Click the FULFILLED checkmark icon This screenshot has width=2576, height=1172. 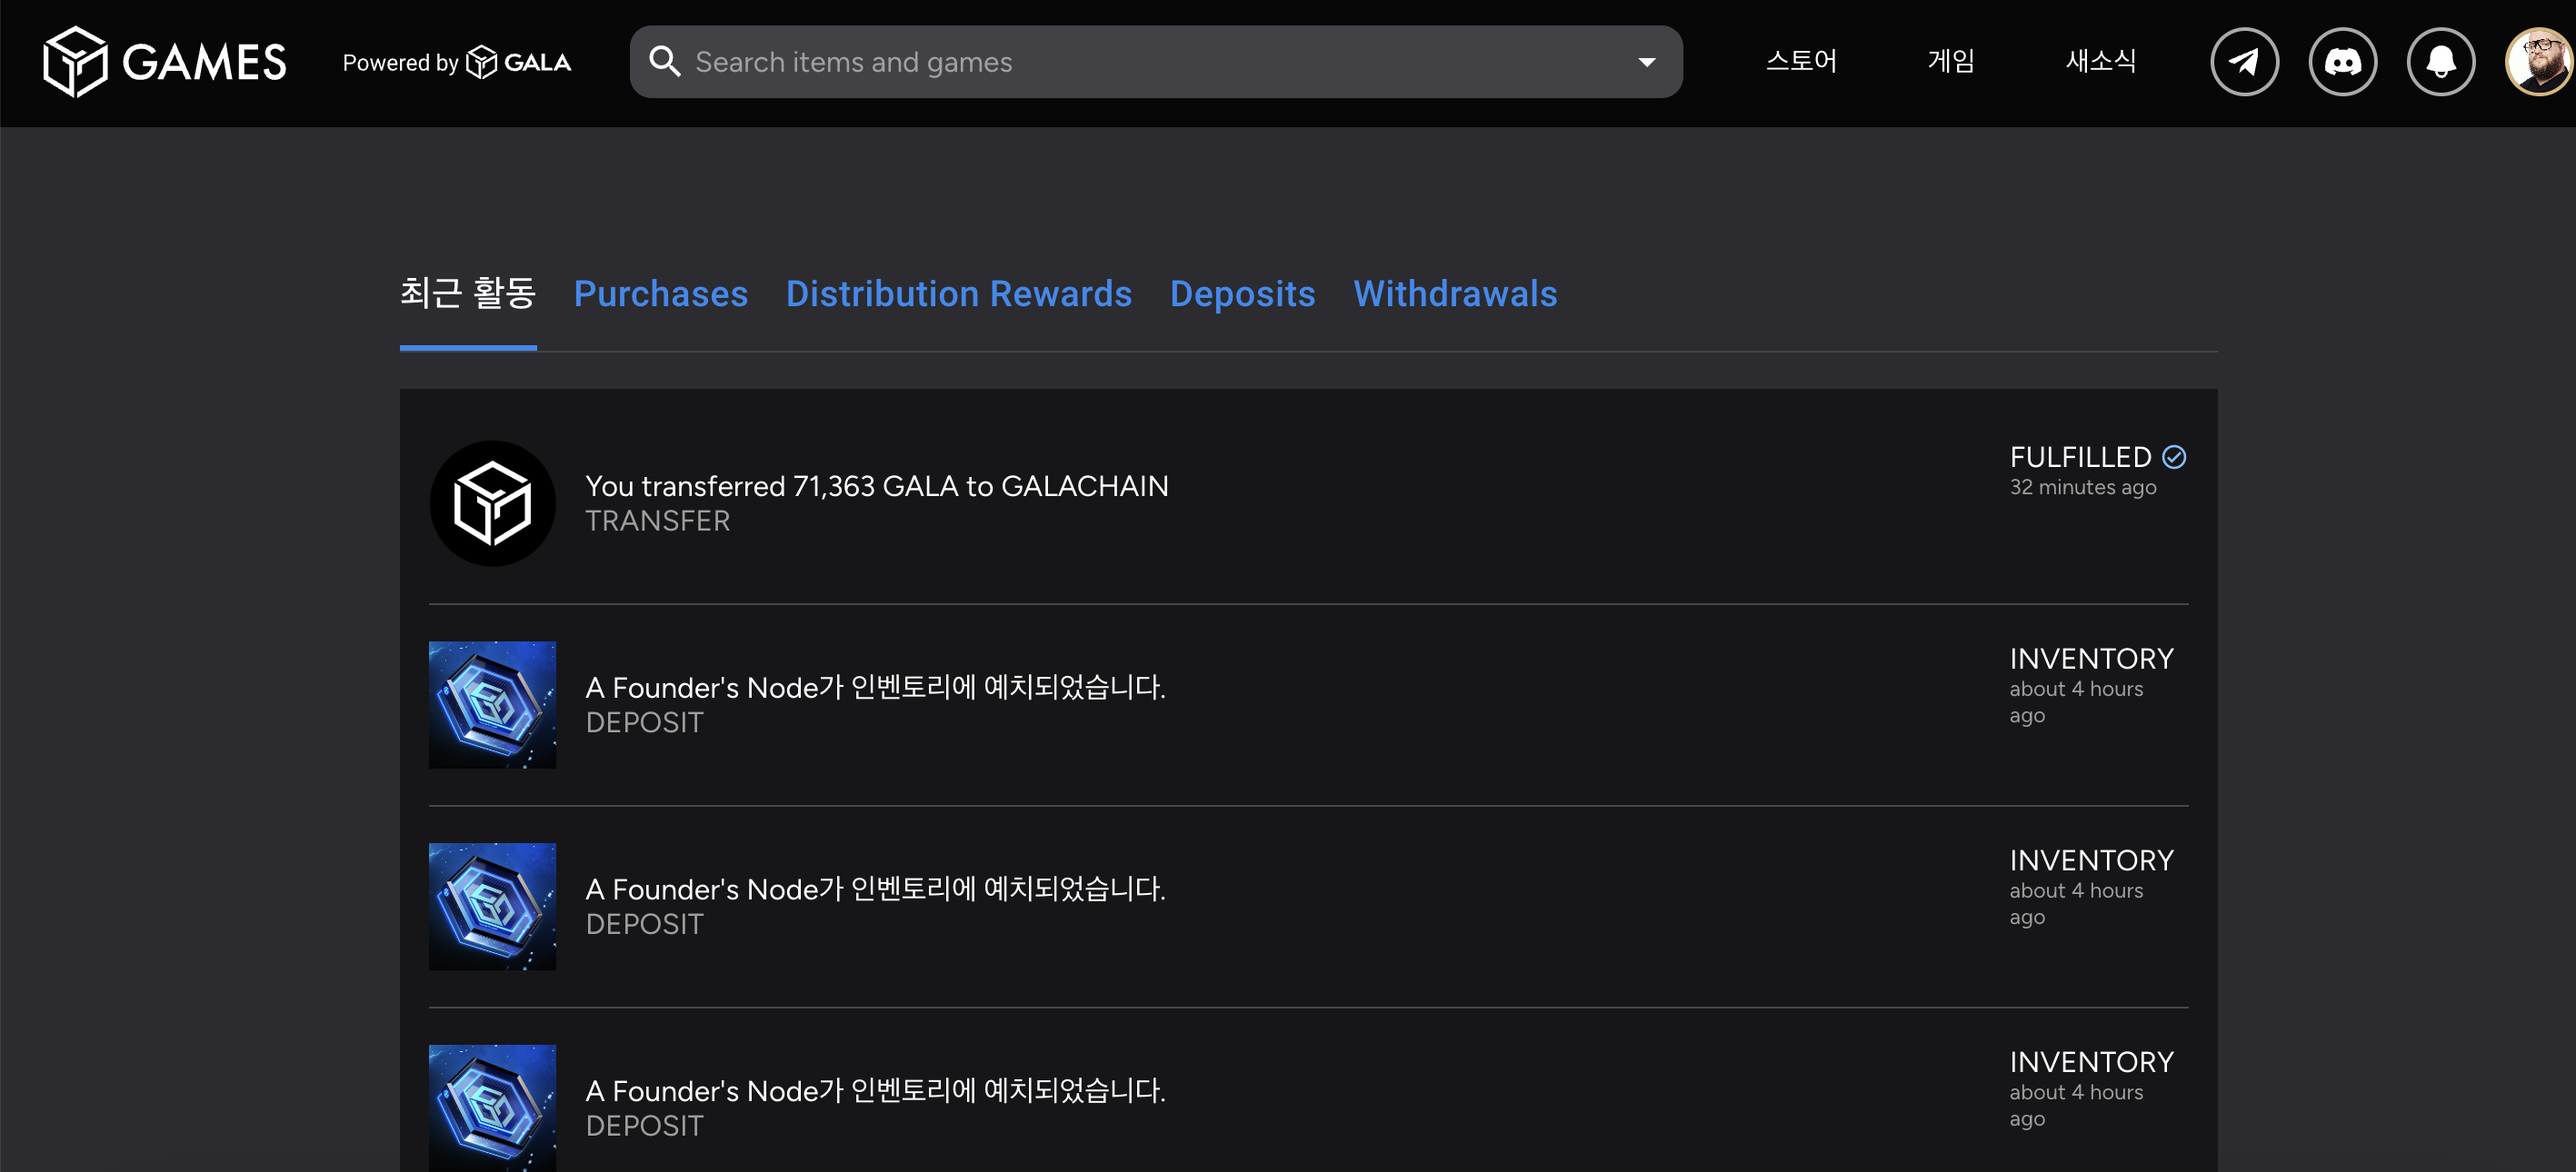[x=2173, y=457]
